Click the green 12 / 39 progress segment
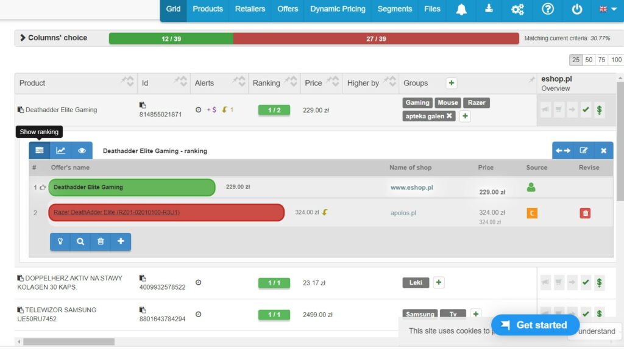 (171, 38)
